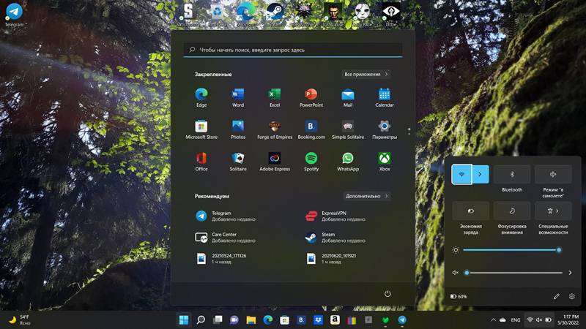The width and height of the screenshot is (586, 329).
Task: Open Edge from pinned apps
Action: point(201,98)
